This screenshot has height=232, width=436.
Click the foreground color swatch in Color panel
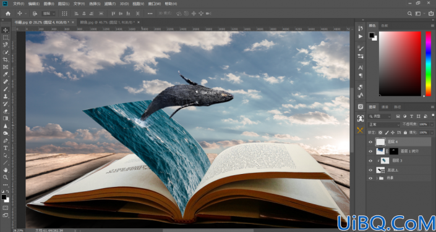click(372, 35)
